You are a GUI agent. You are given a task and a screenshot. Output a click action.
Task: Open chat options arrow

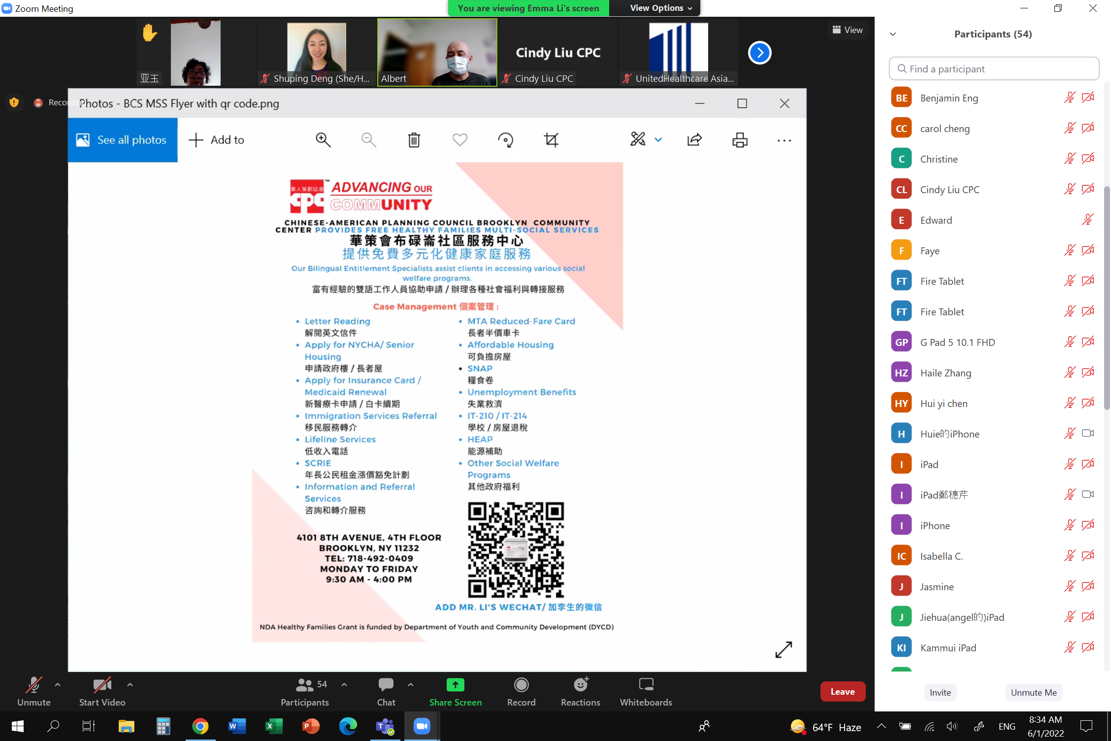pos(411,684)
